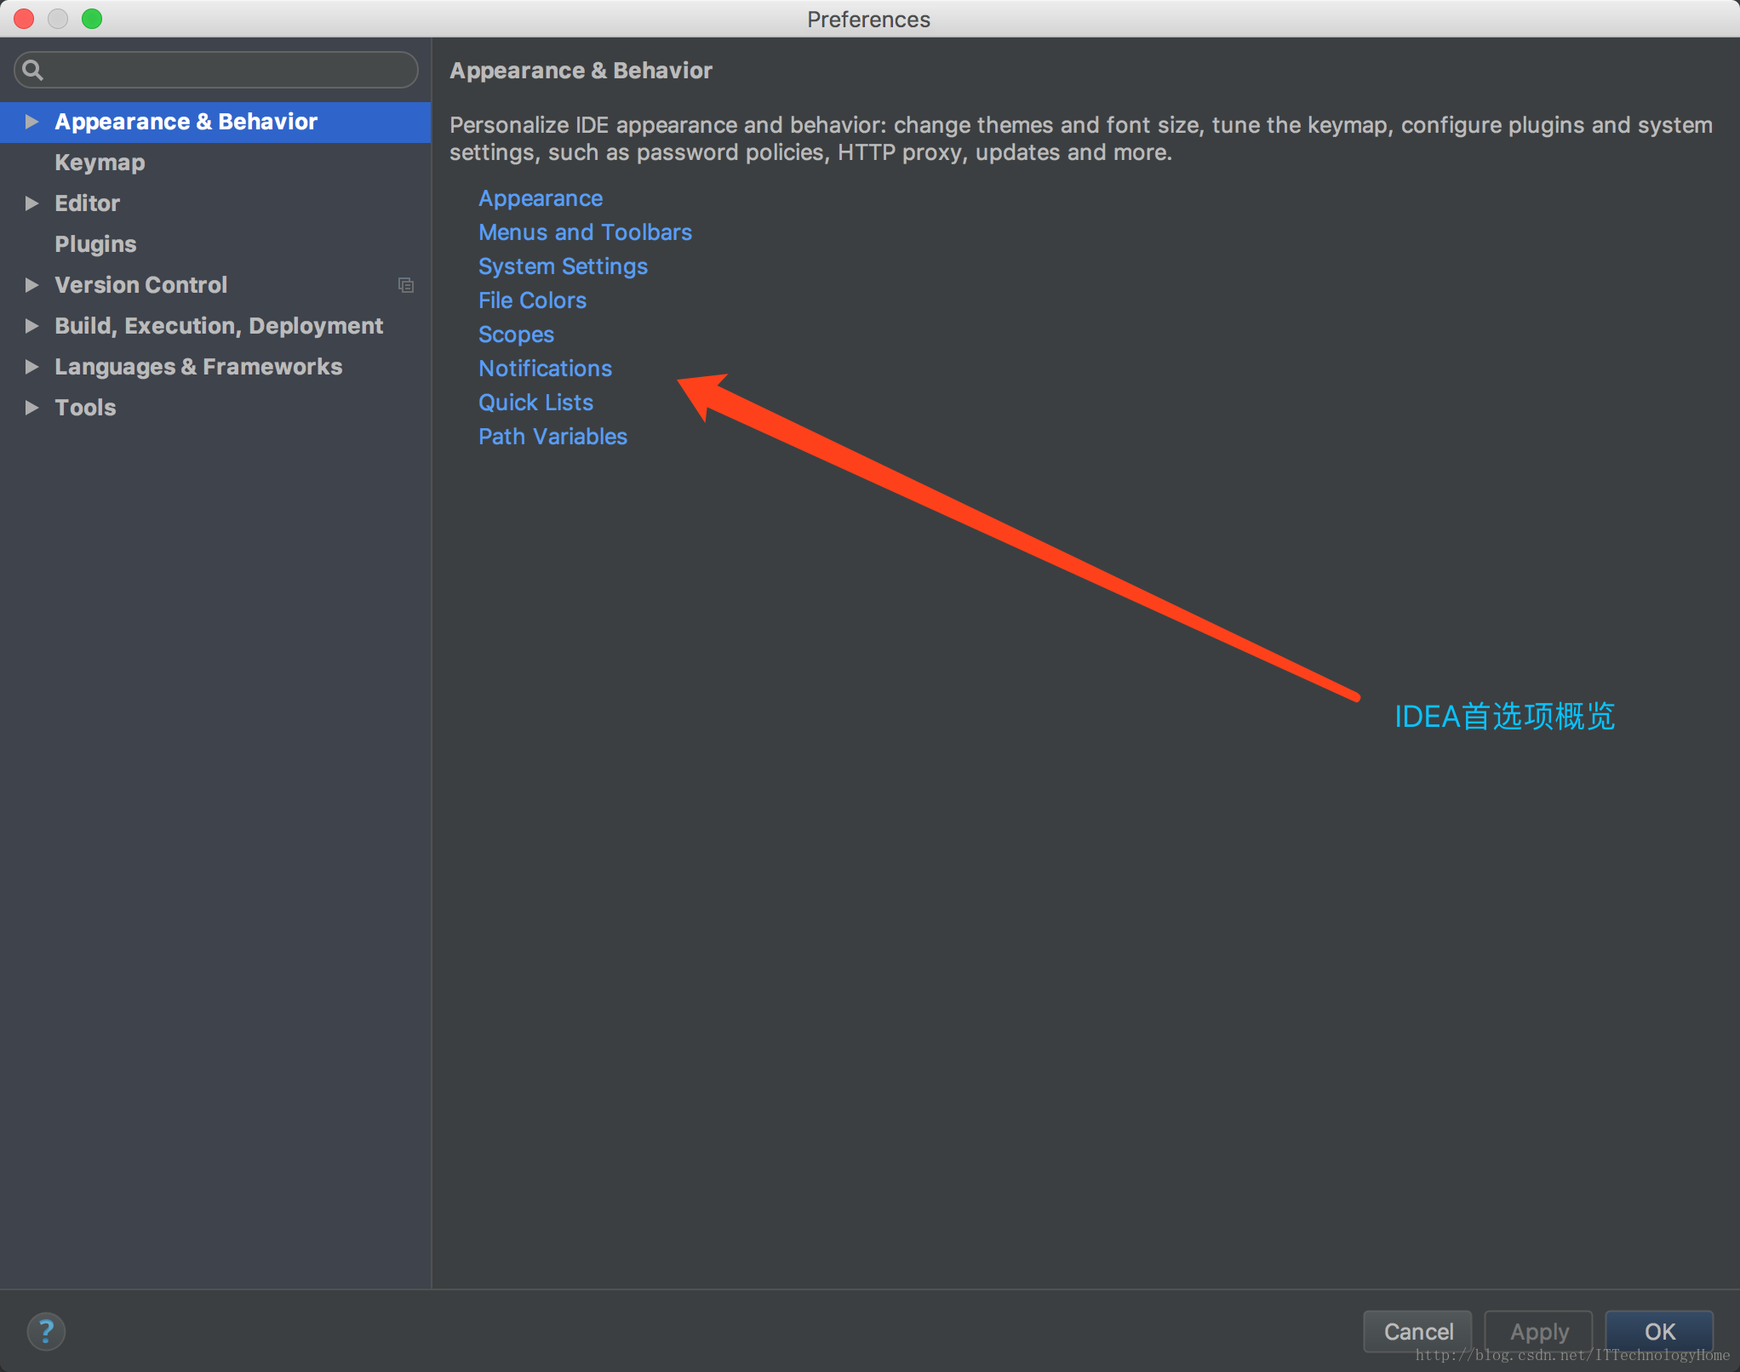Open Menus and Toolbars link
The width and height of the screenshot is (1740, 1372).
[585, 232]
